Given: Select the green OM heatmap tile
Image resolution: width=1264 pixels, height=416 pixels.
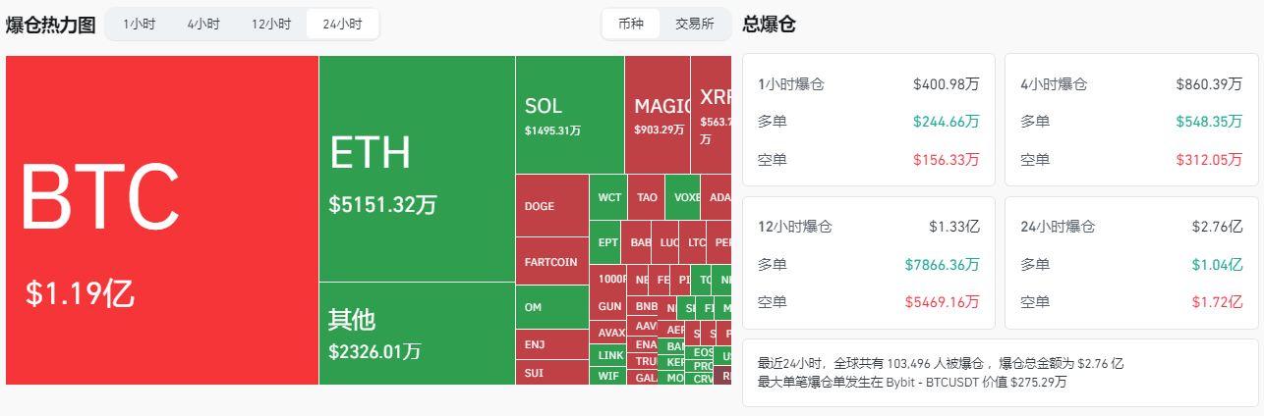Looking at the screenshot, I should click(x=551, y=307).
